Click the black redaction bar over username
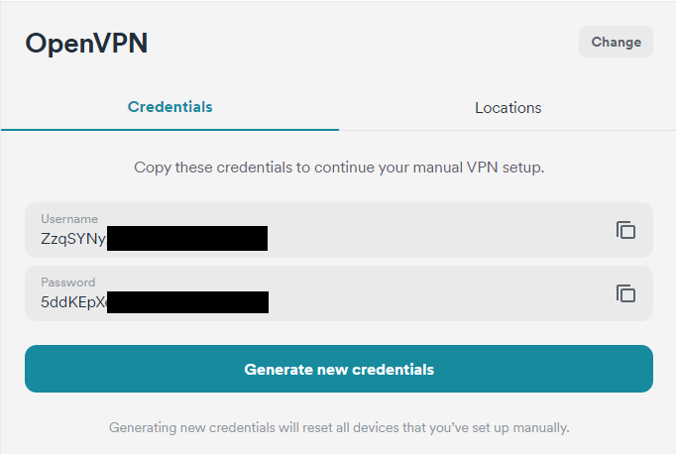This screenshot has height=454, width=676. pos(187,239)
